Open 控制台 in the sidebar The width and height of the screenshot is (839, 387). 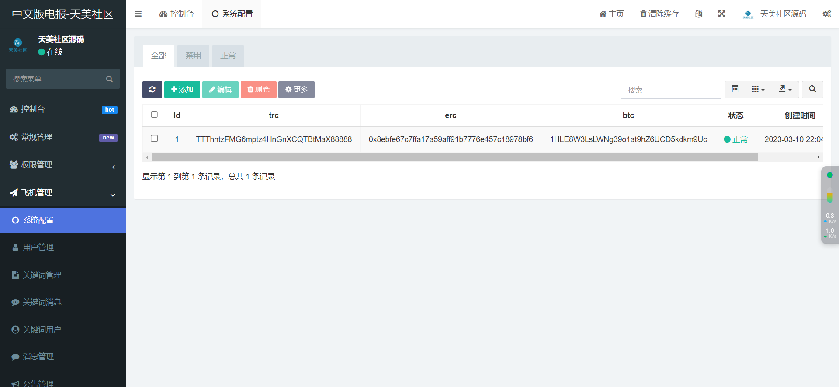63,109
